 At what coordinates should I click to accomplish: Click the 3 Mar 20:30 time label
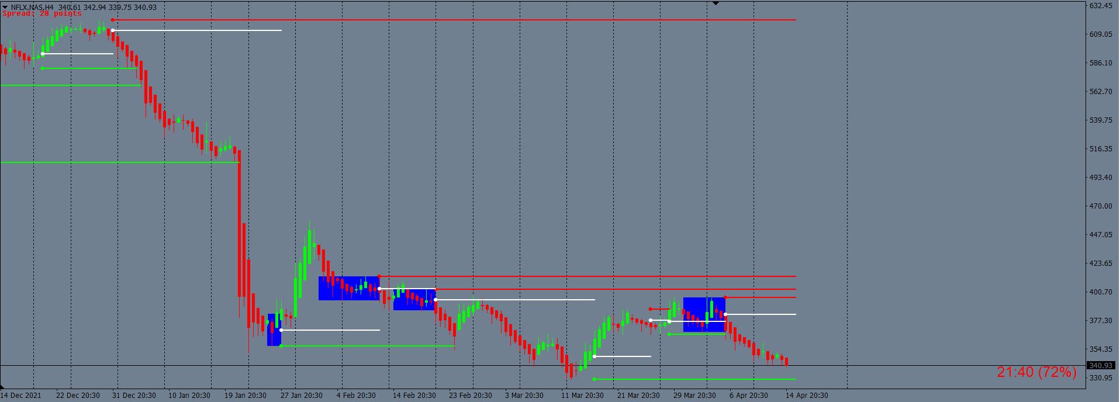524,396
